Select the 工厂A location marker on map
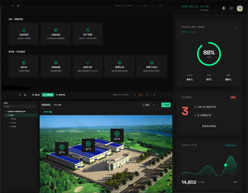Screen dimensions: 248x193 point(62,149)
